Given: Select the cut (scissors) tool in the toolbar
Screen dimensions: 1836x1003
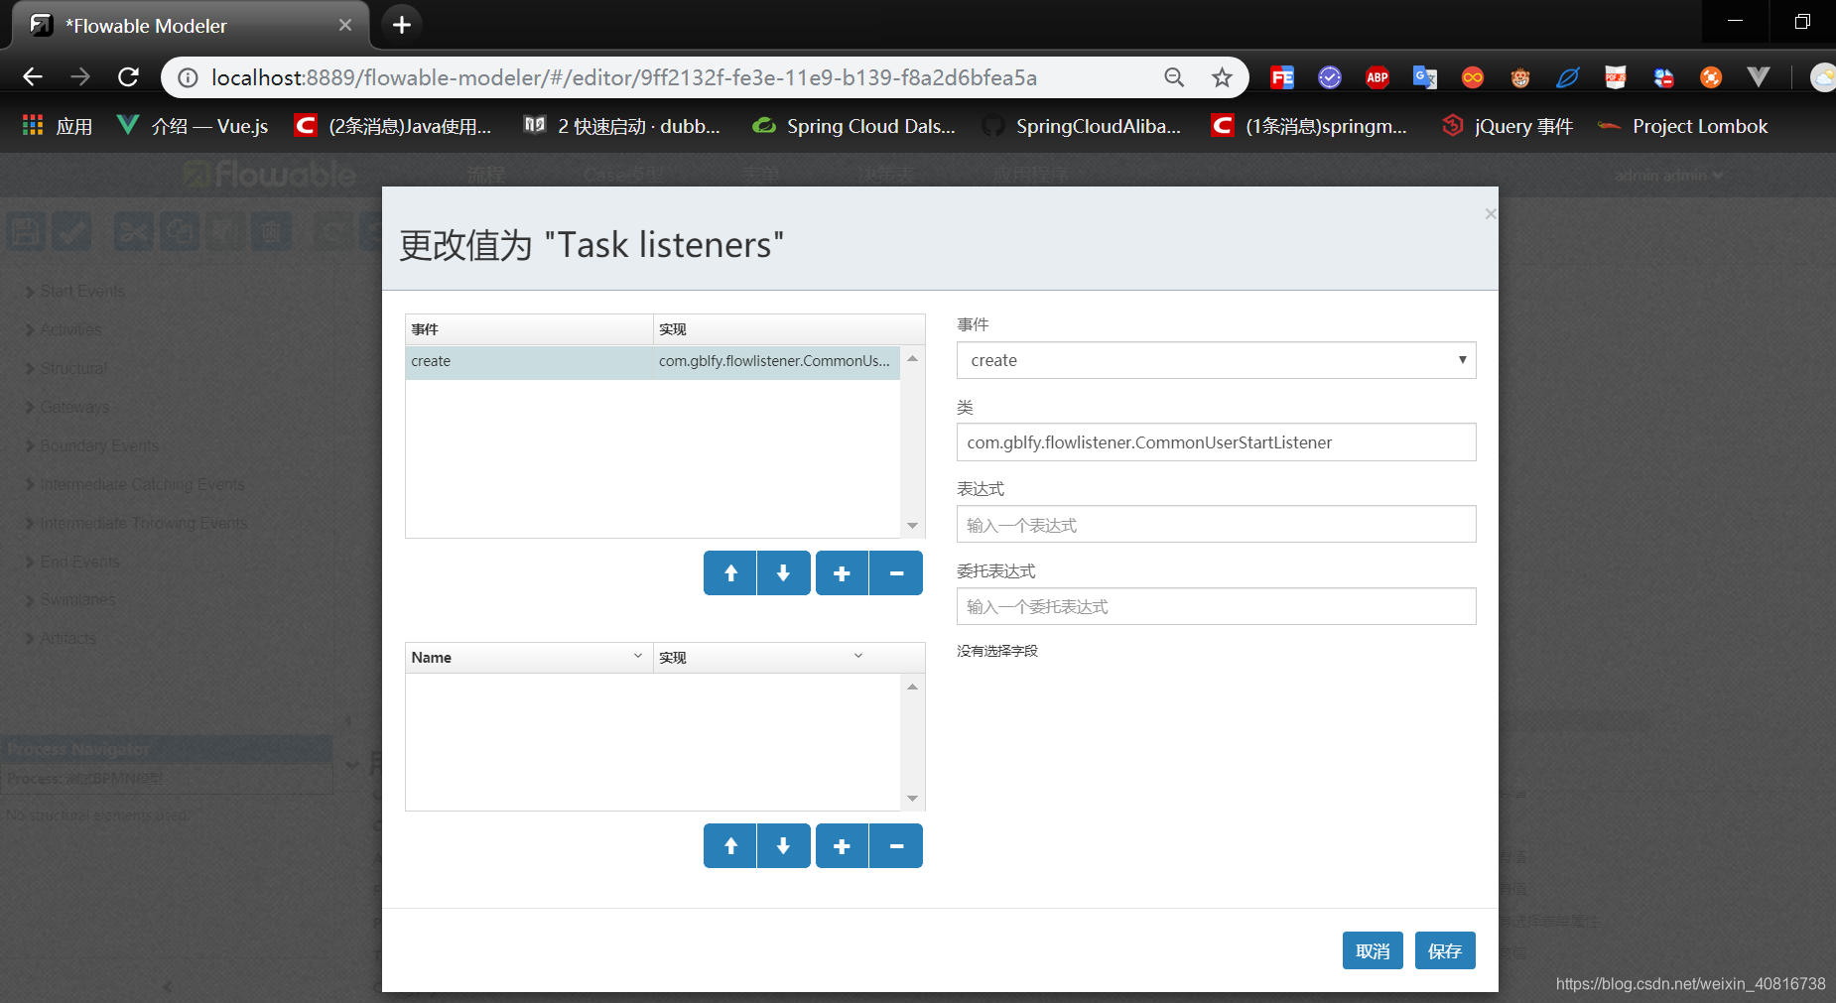Looking at the screenshot, I should (x=133, y=230).
